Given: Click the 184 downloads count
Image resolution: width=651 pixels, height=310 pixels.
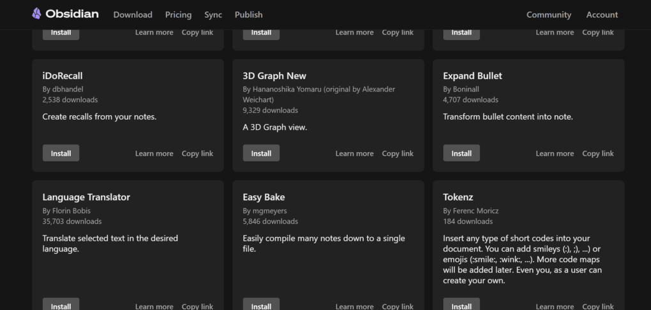Looking at the screenshot, I should [468, 222].
